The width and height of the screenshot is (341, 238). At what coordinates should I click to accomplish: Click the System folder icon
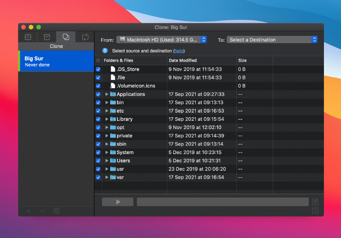click(x=112, y=152)
